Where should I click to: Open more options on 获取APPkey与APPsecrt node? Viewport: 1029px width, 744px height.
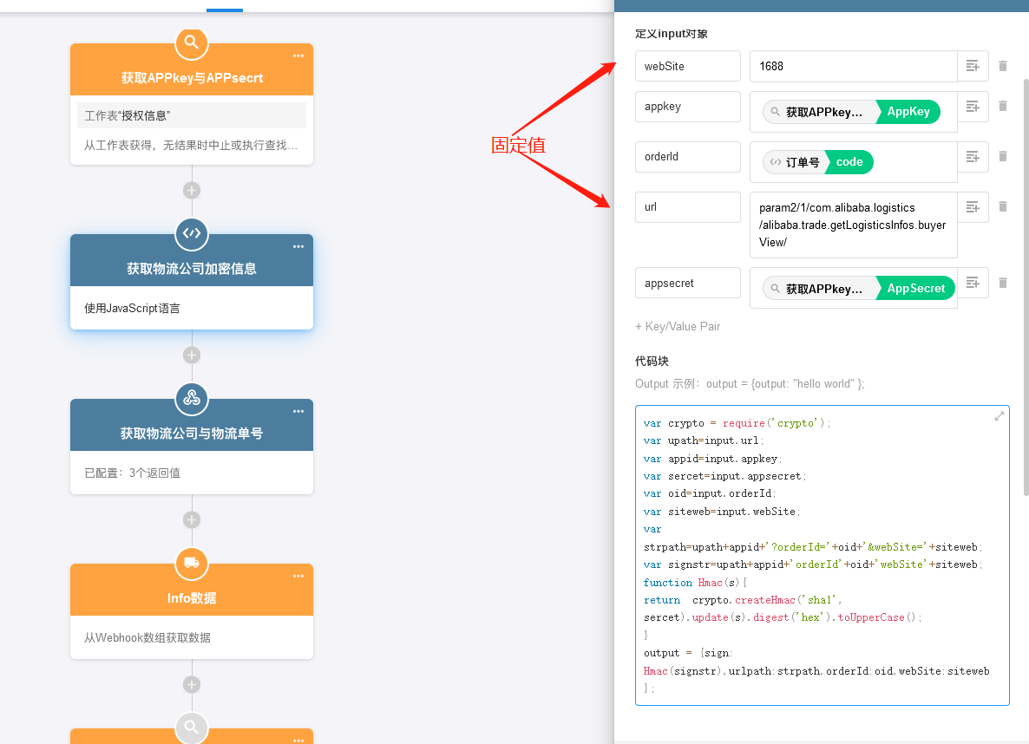(298, 55)
